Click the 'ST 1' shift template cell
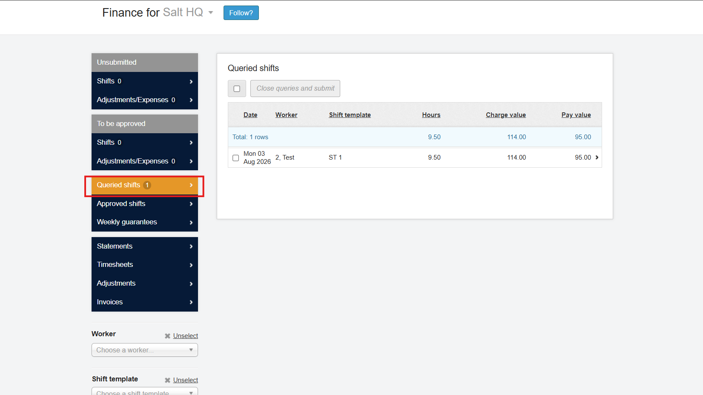 pos(335,157)
